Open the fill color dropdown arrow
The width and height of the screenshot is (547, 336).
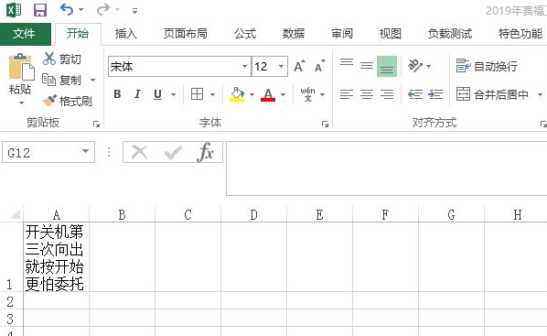[252, 94]
